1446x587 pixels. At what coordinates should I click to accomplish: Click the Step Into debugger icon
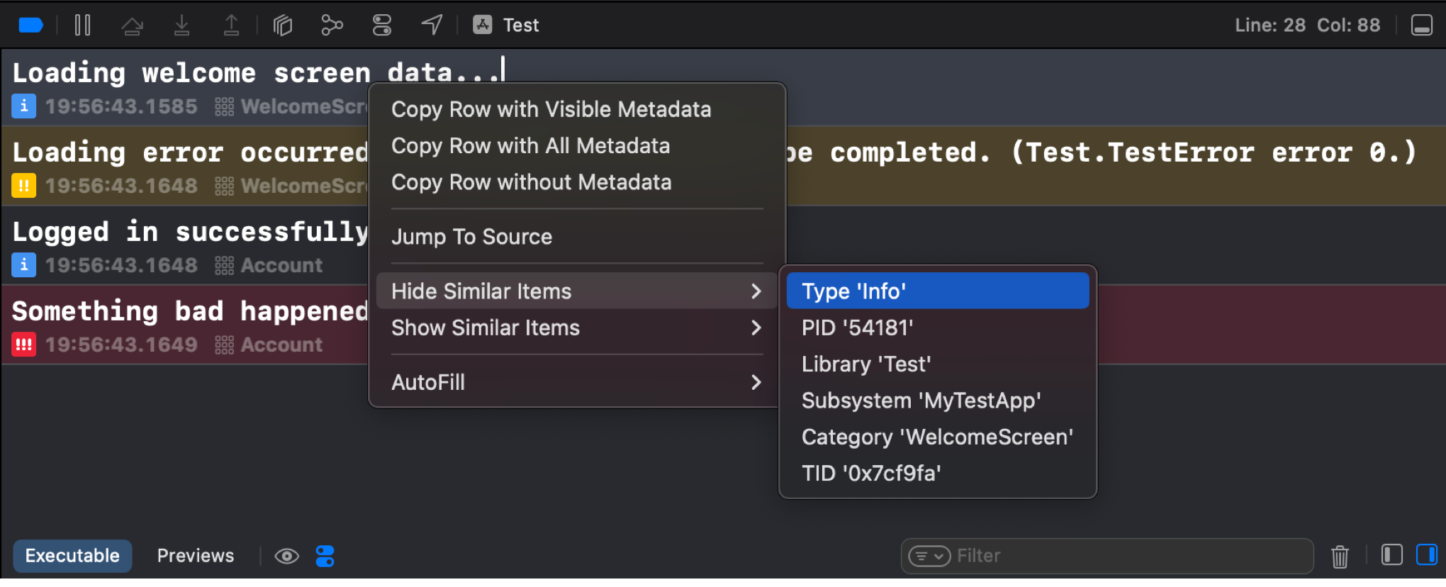click(x=181, y=24)
